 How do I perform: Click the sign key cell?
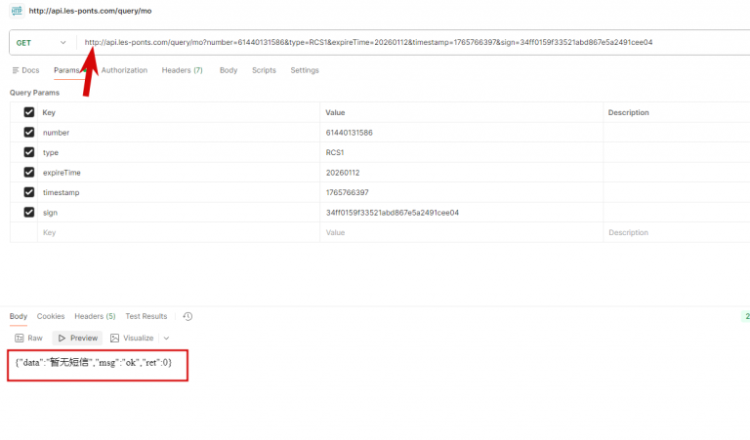pyautogui.click(x=179, y=213)
